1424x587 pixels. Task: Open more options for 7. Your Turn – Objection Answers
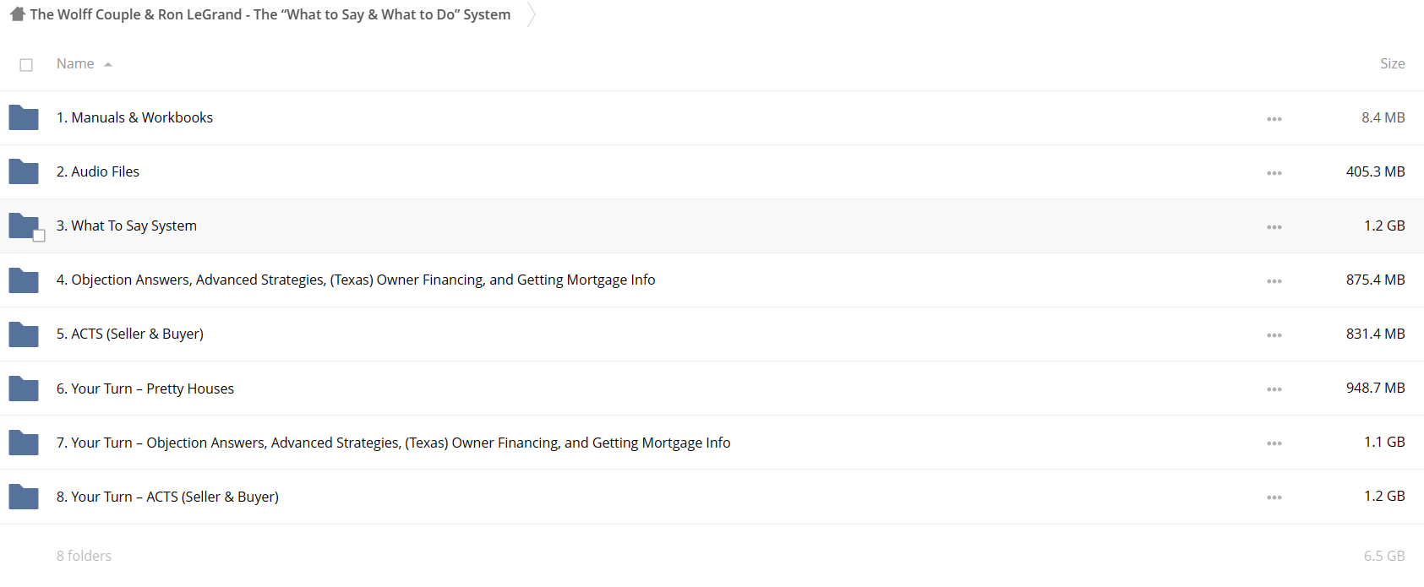tap(1274, 443)
